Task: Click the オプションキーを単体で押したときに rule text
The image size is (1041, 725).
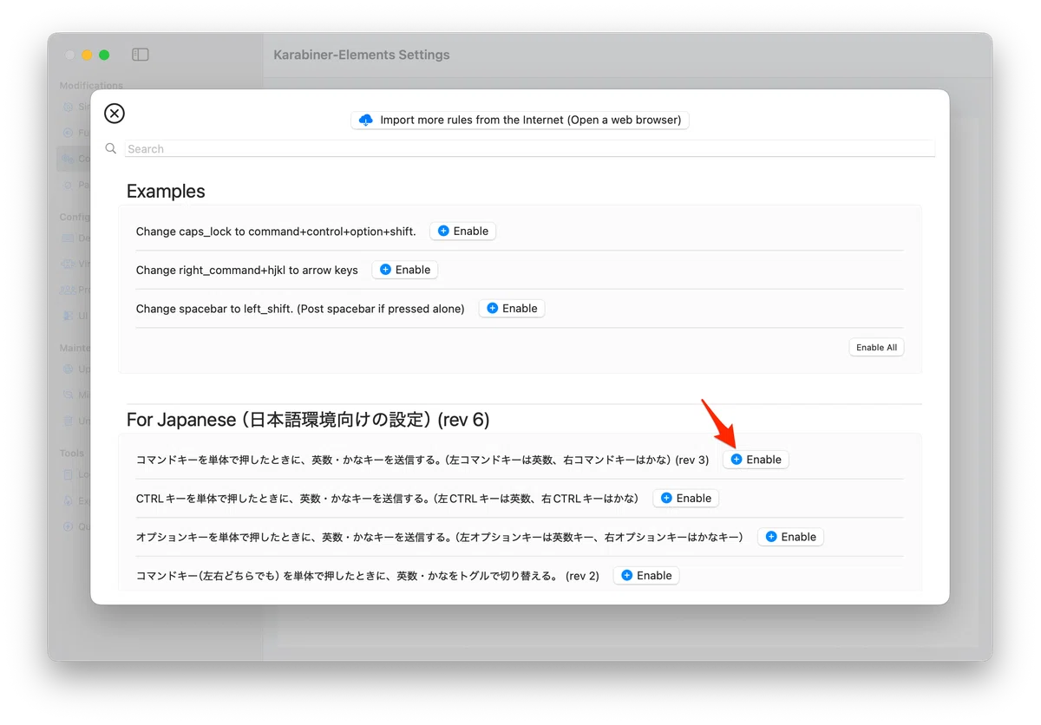Action: 440,537
